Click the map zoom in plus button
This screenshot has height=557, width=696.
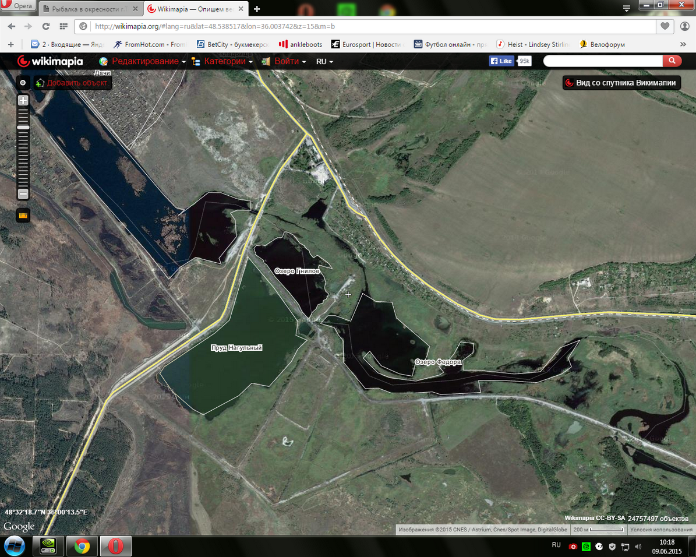point(23,100)
